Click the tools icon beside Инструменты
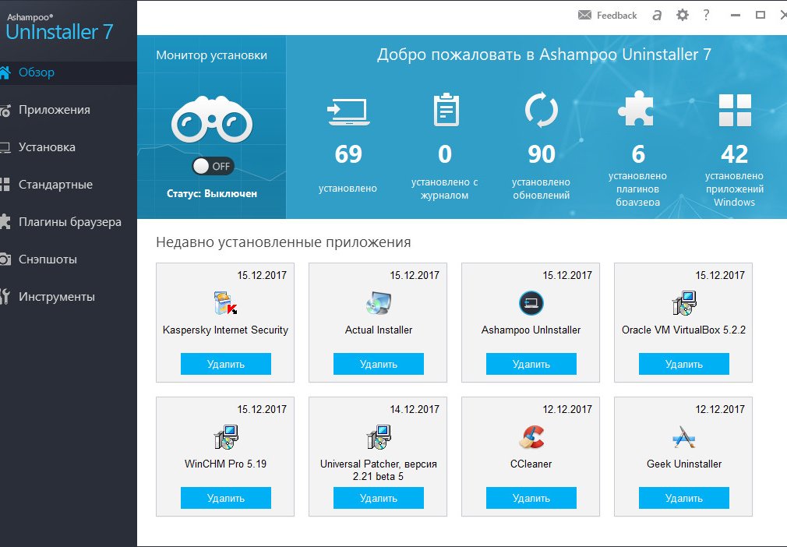Screen dimensions: 787x547 [5, 297]
